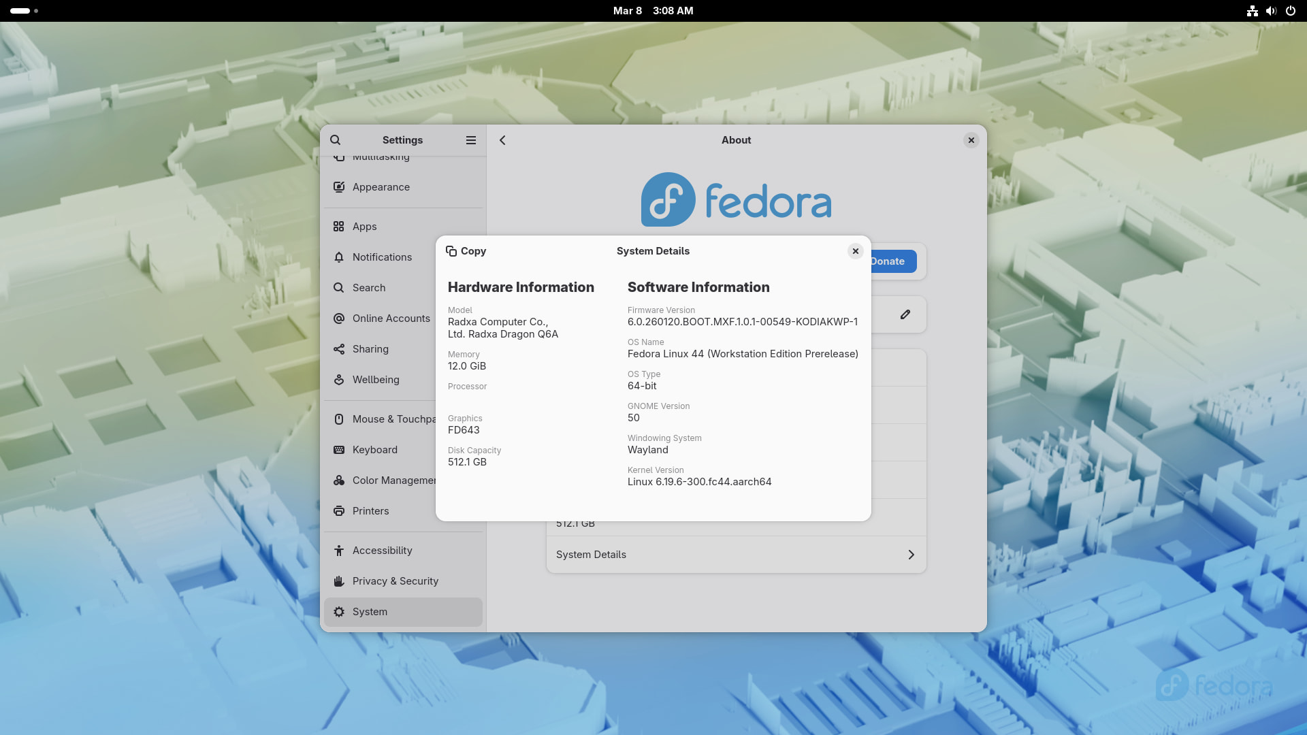Click the Printers icon in sidebar

pyautogui.click(x=339, y=511)
